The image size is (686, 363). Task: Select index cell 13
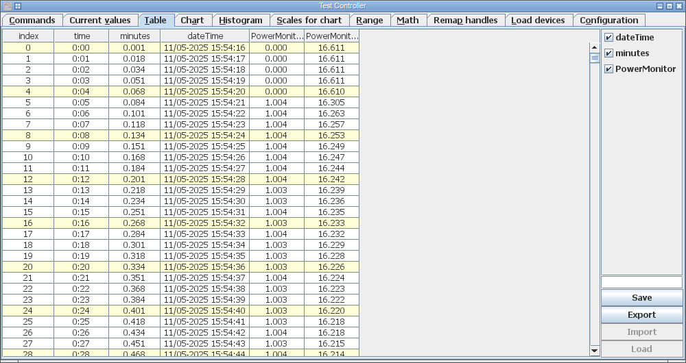tap(28, 190)
